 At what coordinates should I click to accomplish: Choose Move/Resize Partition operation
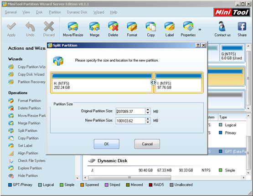tap(27, 116)
